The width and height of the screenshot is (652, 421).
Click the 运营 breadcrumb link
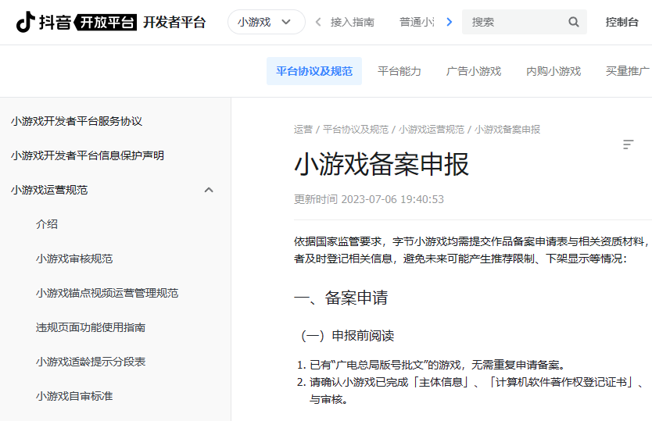pyautogui.click(x=303, y=129)
